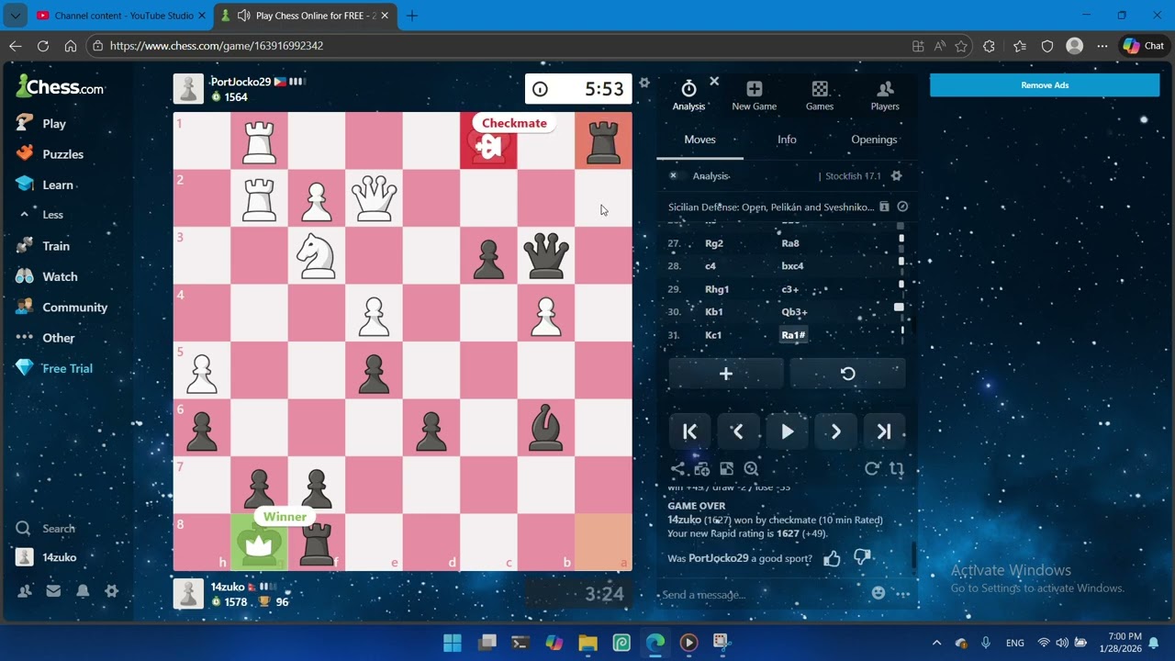
Task: Go to previous move
Action: tap(738, 431)
